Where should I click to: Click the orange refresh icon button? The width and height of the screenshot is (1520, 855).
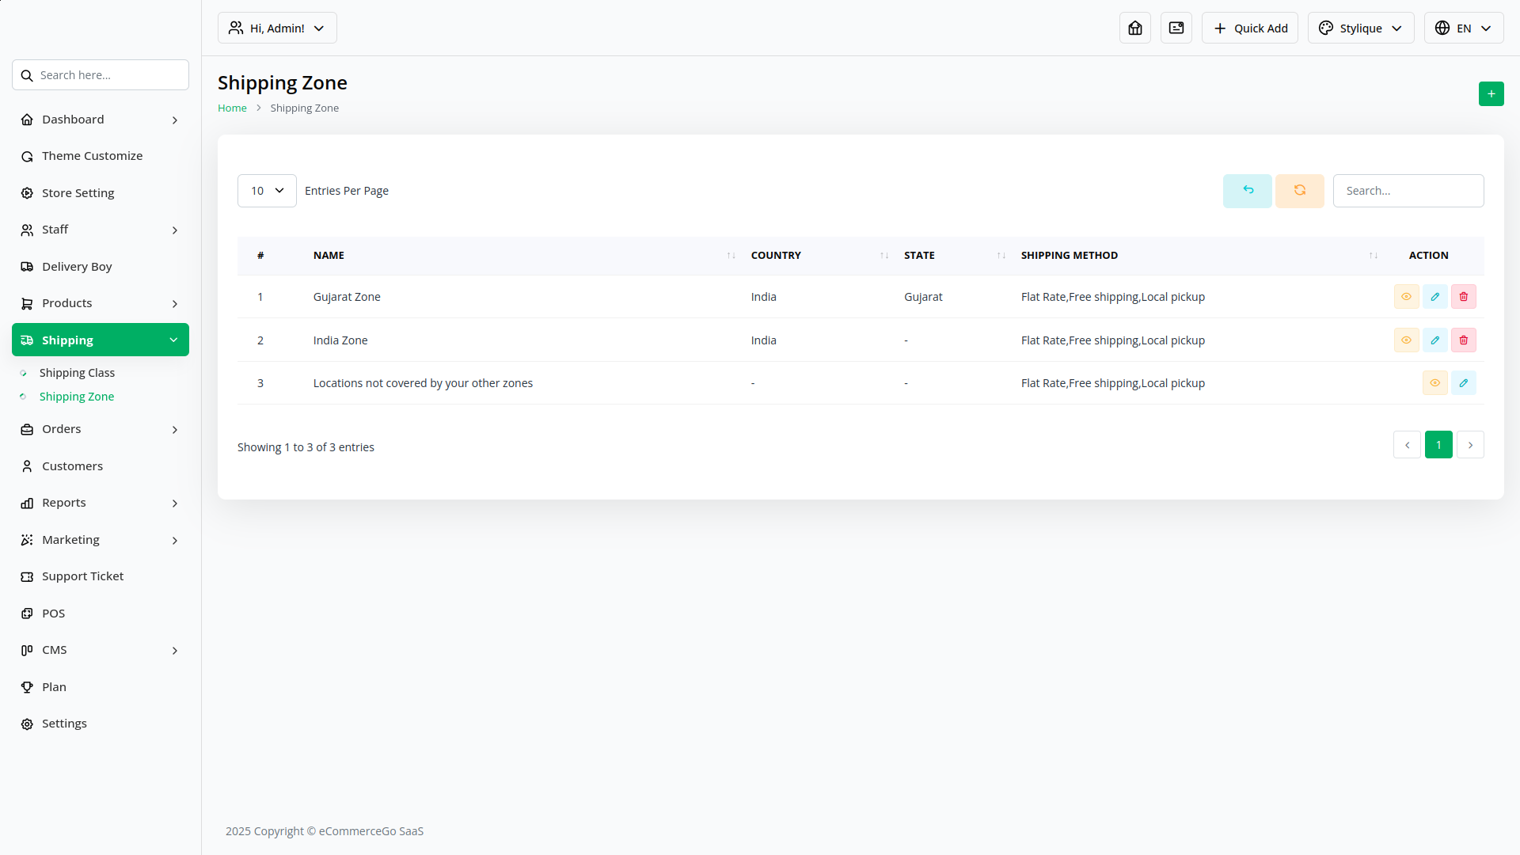click(1299, 191)
